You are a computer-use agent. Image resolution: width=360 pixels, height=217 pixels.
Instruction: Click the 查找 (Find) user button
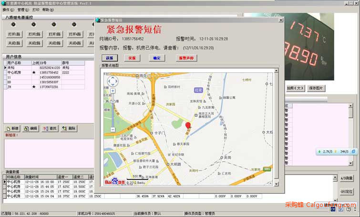click(x=50, y=129)
